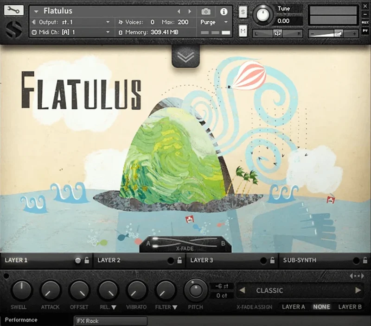Open the Purge dropdown menu
Screen dimensions: 371x326
coord(214,22)
